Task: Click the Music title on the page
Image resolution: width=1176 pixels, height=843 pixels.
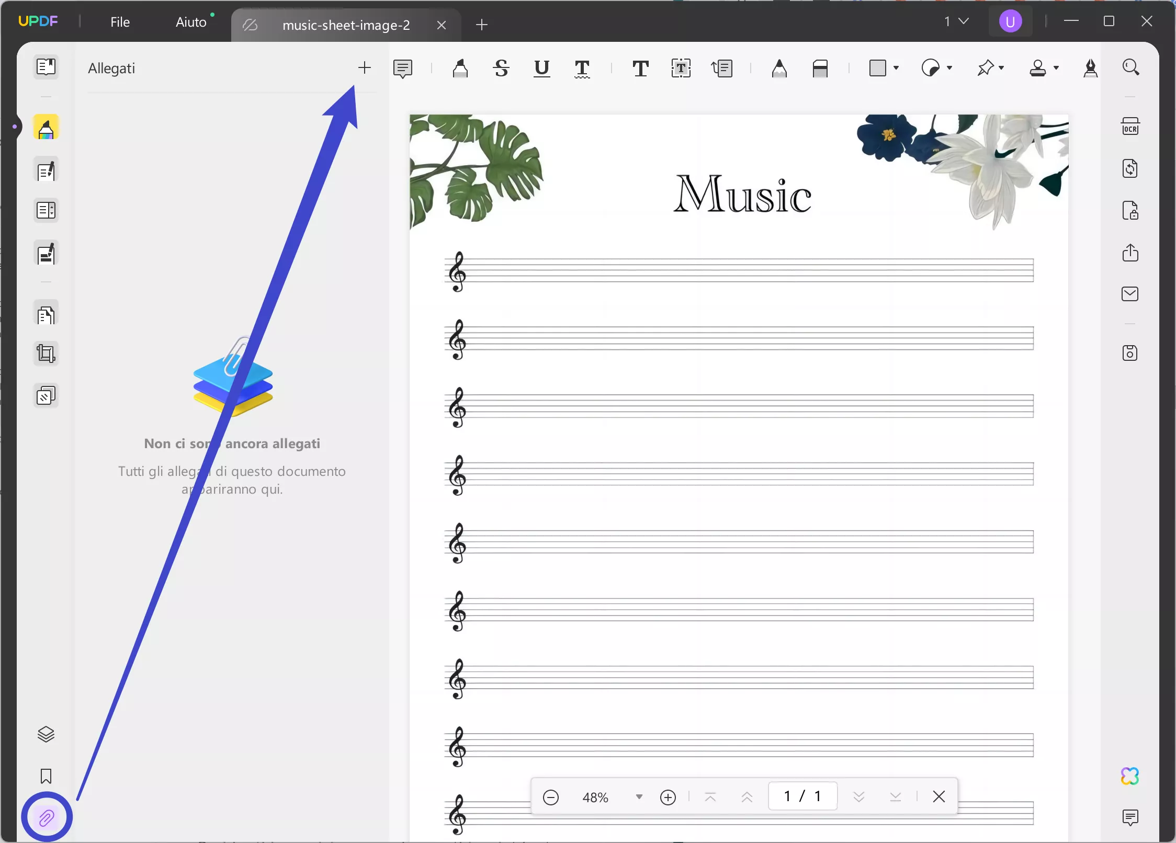Action: [x=743, y=194]
